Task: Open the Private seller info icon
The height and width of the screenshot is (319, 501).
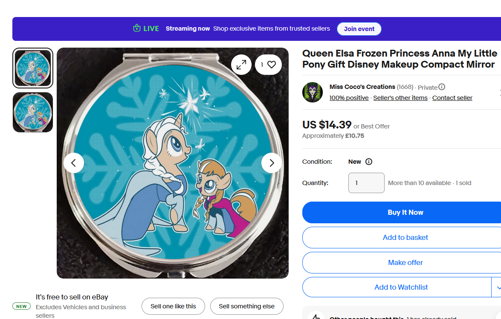Action: coord(442,87)
